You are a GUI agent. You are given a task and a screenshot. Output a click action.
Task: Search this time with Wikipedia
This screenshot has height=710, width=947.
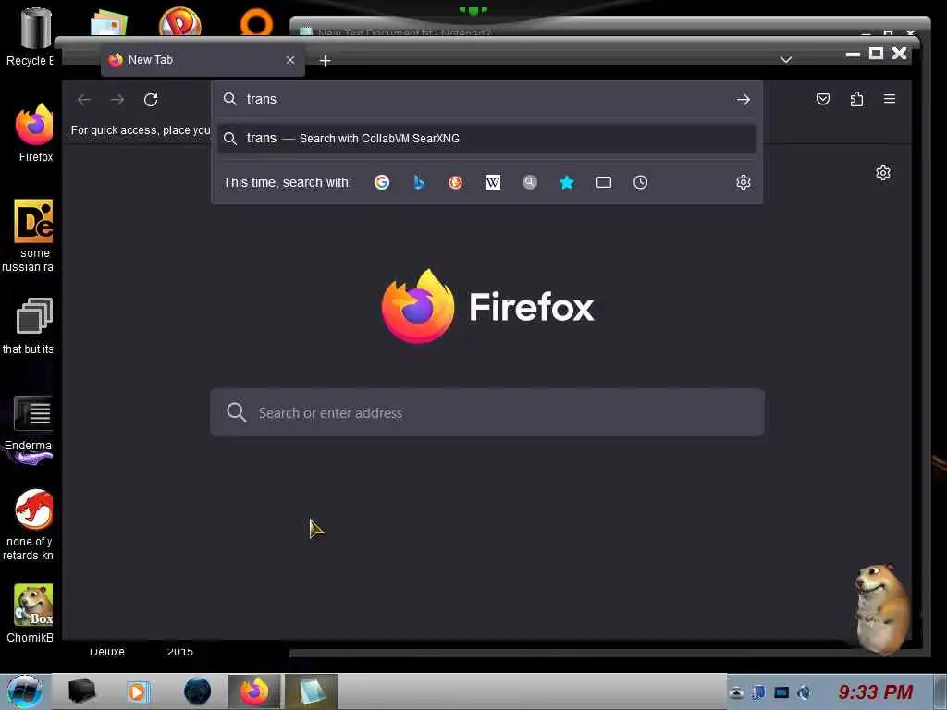pos(493,182)
